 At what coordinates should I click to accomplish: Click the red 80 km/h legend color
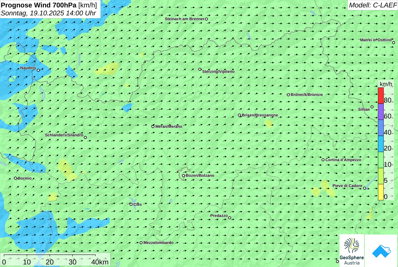click(x=381, y=96)
